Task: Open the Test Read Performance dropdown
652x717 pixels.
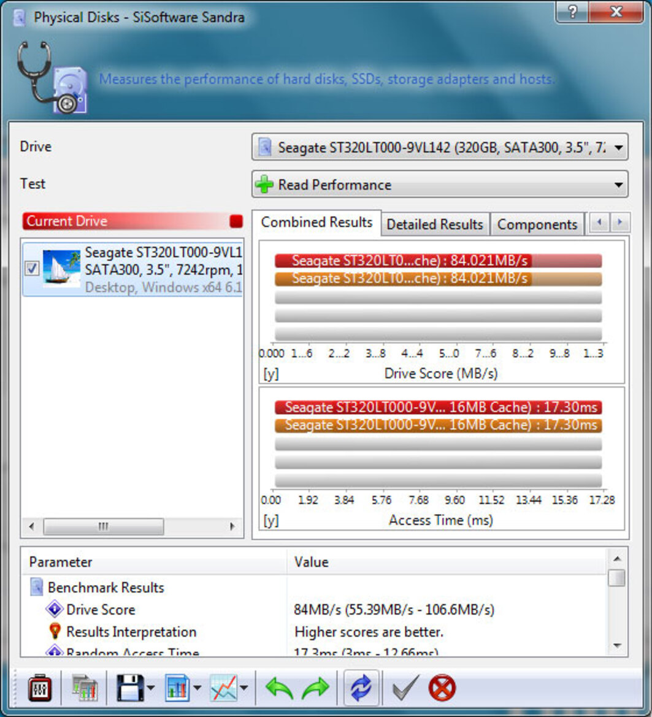Action: [x=440, y=185]
